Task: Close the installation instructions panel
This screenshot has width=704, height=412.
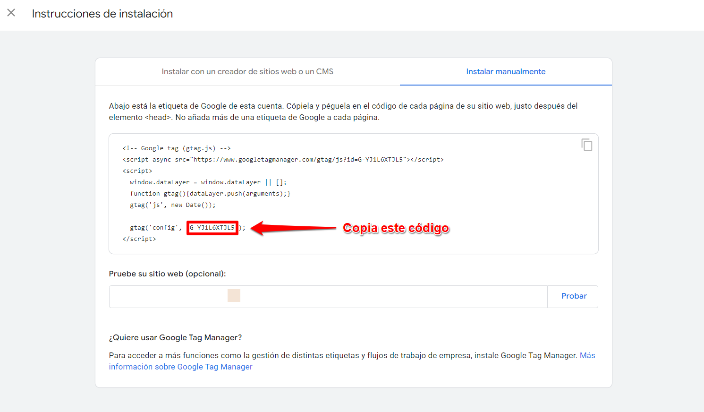Action: tap(11, 13)
